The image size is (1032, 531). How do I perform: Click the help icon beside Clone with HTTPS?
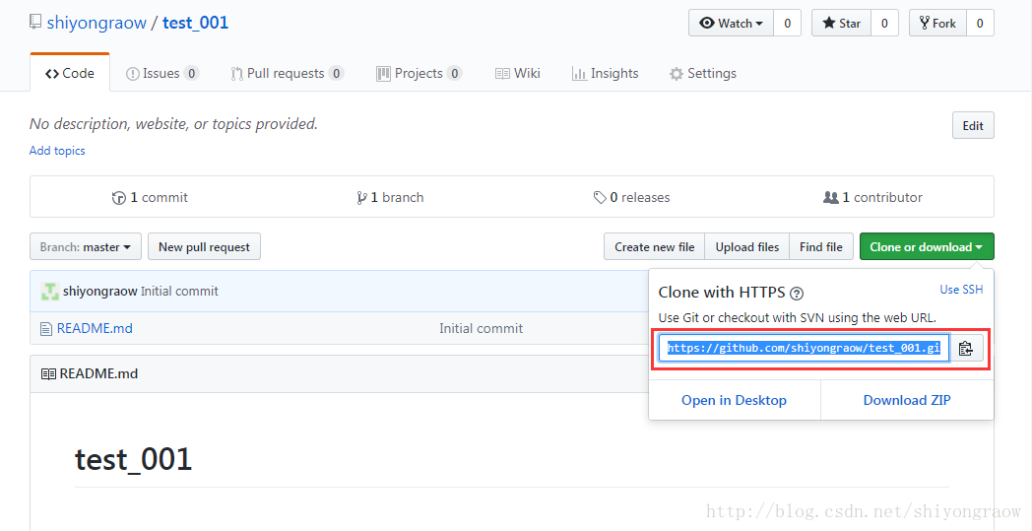pyautogui.click(x=797, y=294)
